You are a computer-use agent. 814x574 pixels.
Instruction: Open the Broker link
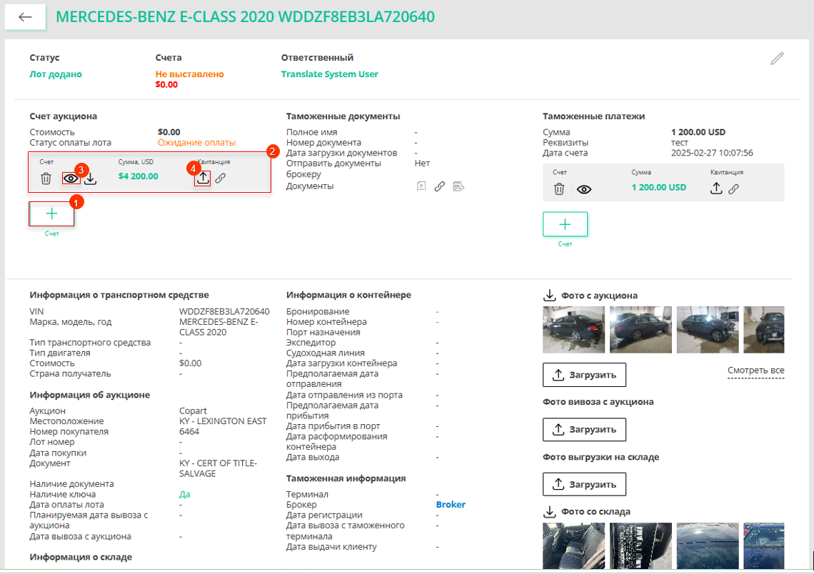point(451,505)
